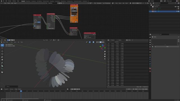Switch to wireframe viewport shading
This screenshot has height=101, width=180.
[99, 42]
